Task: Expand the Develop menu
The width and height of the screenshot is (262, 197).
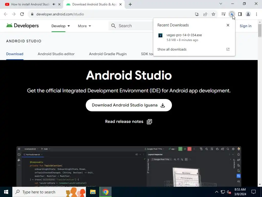Action: coord(61,26)
